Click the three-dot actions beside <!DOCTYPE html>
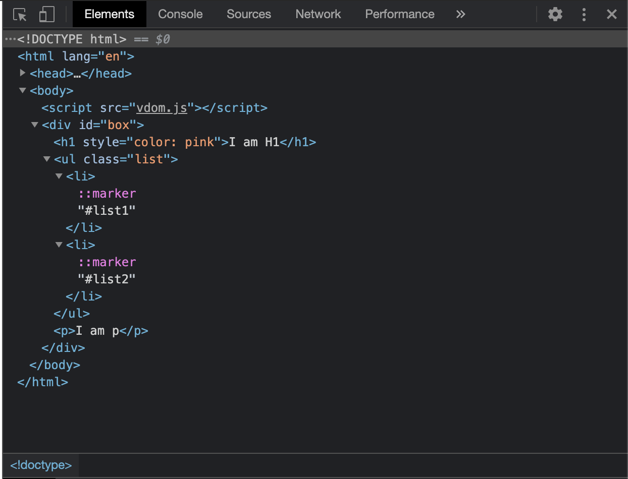628x479 pixels. [10, 39]
